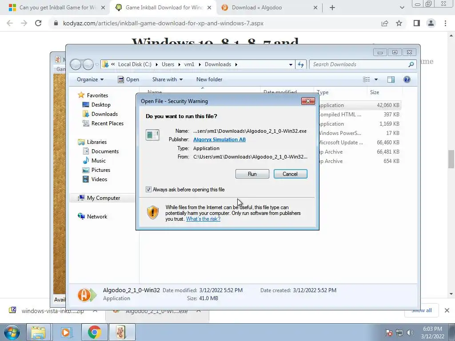Bookmark this page with star icon
Screen dimensions: 455x341
399,23
